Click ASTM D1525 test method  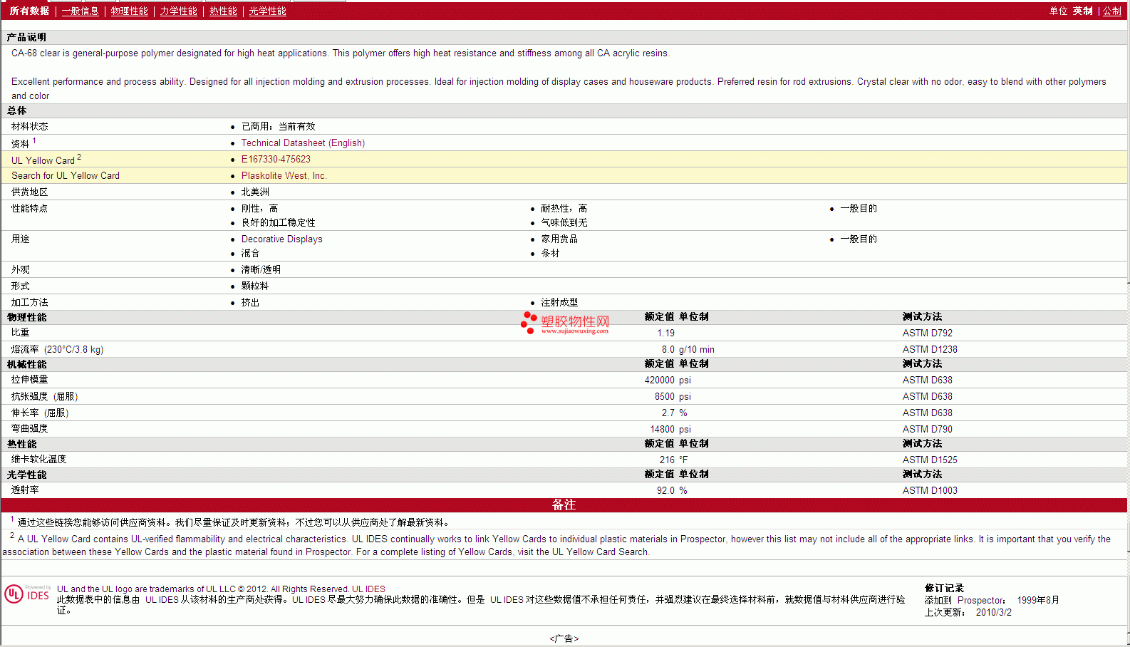[930, 460]
